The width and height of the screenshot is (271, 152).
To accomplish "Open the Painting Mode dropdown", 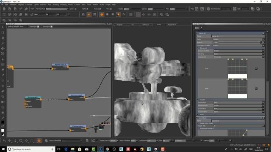I will 57,9.
